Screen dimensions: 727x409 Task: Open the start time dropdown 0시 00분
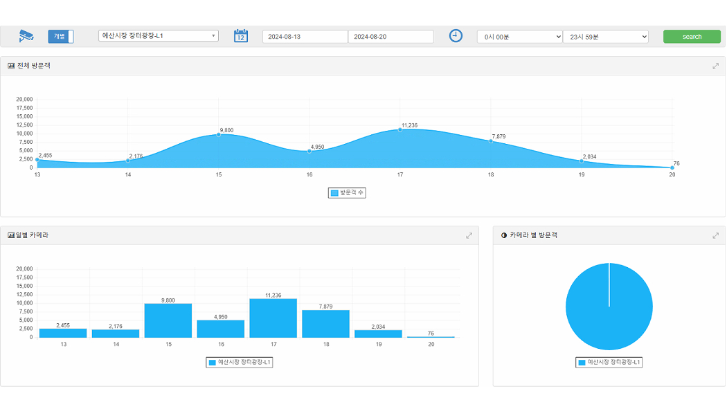[519, 37]
